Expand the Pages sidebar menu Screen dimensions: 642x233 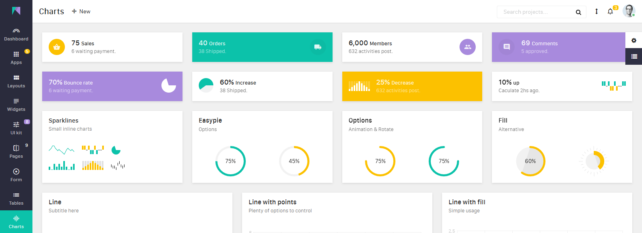point(16,151)
